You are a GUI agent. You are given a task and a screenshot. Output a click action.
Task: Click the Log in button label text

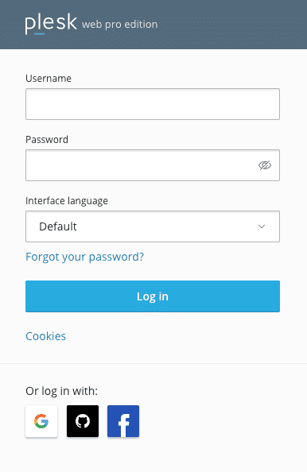(x=153, y=296)
